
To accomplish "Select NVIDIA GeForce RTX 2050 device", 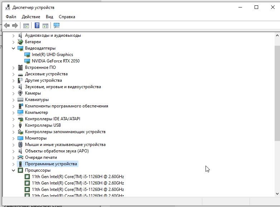I will point(55,61).
